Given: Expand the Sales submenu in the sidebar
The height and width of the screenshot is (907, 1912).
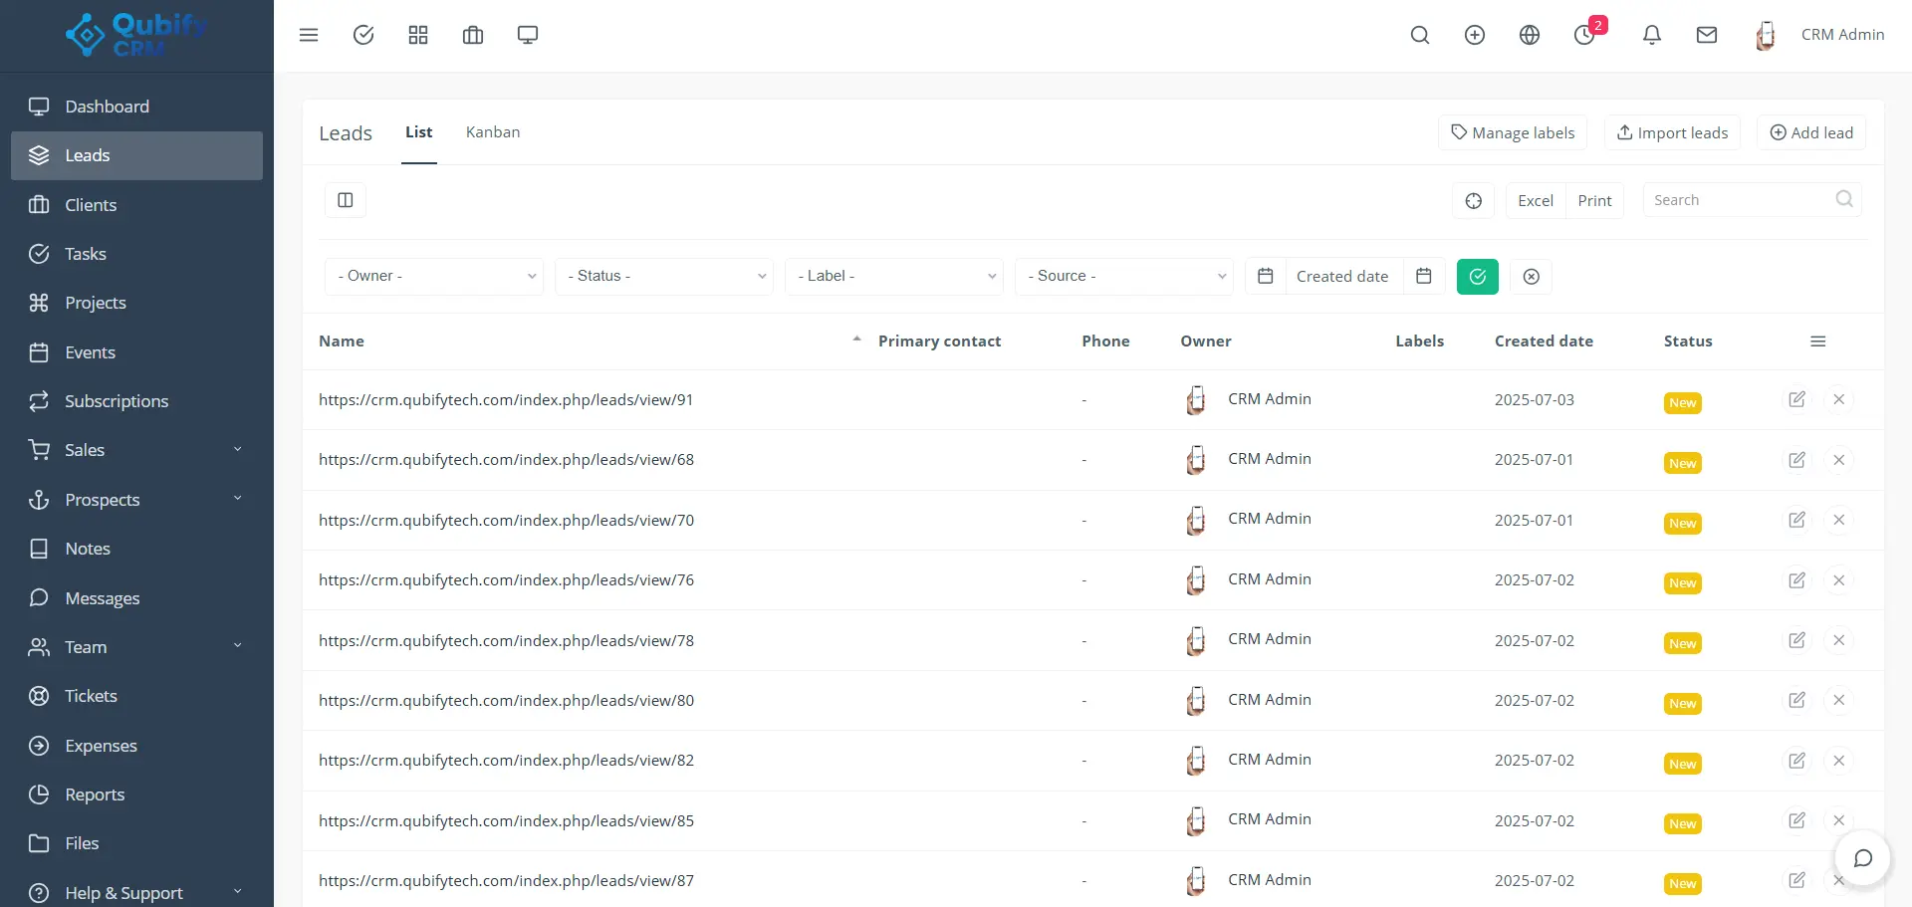Looking at the screenshot, I should (136, 450).
